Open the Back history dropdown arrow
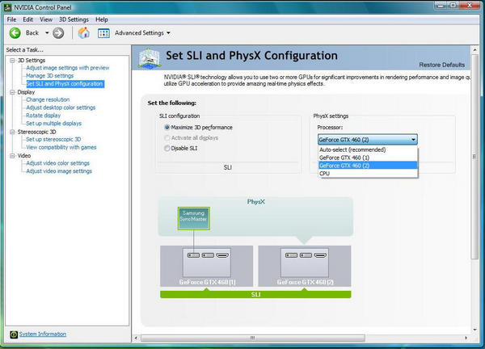The height and width of the screenshot is (349, 485). [x=47, y=33]
